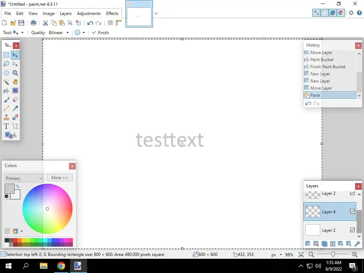
Task: Toggle Tools window visibility button
Action: coord(316,13)
